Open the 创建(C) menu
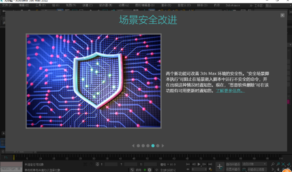This screenshot has width=292, height=172. 87,5
